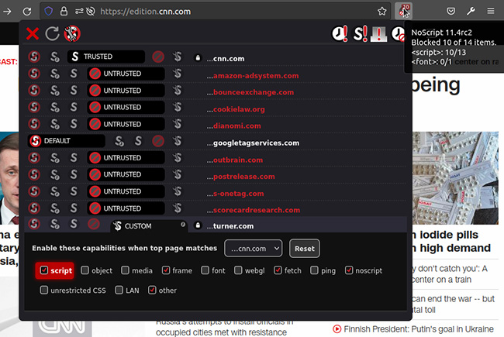Go forward with browser arrow
This screenshot has height=337, width=504.
point(7,12)
